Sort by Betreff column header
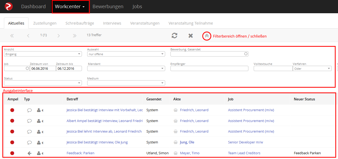The image size is (338, 159). coord(72,99)
